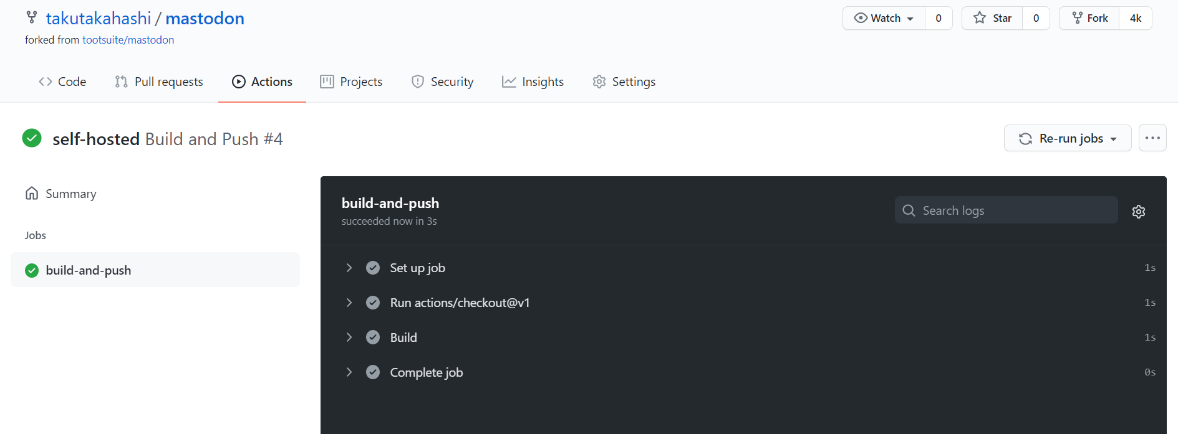The image size is (1178, 434).
Task: Fork the repository with Fork button
Action: (x=1089, y=18)
